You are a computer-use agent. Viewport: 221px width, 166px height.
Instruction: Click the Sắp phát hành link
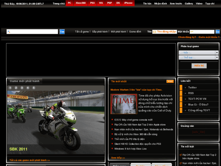click(100, 32)
